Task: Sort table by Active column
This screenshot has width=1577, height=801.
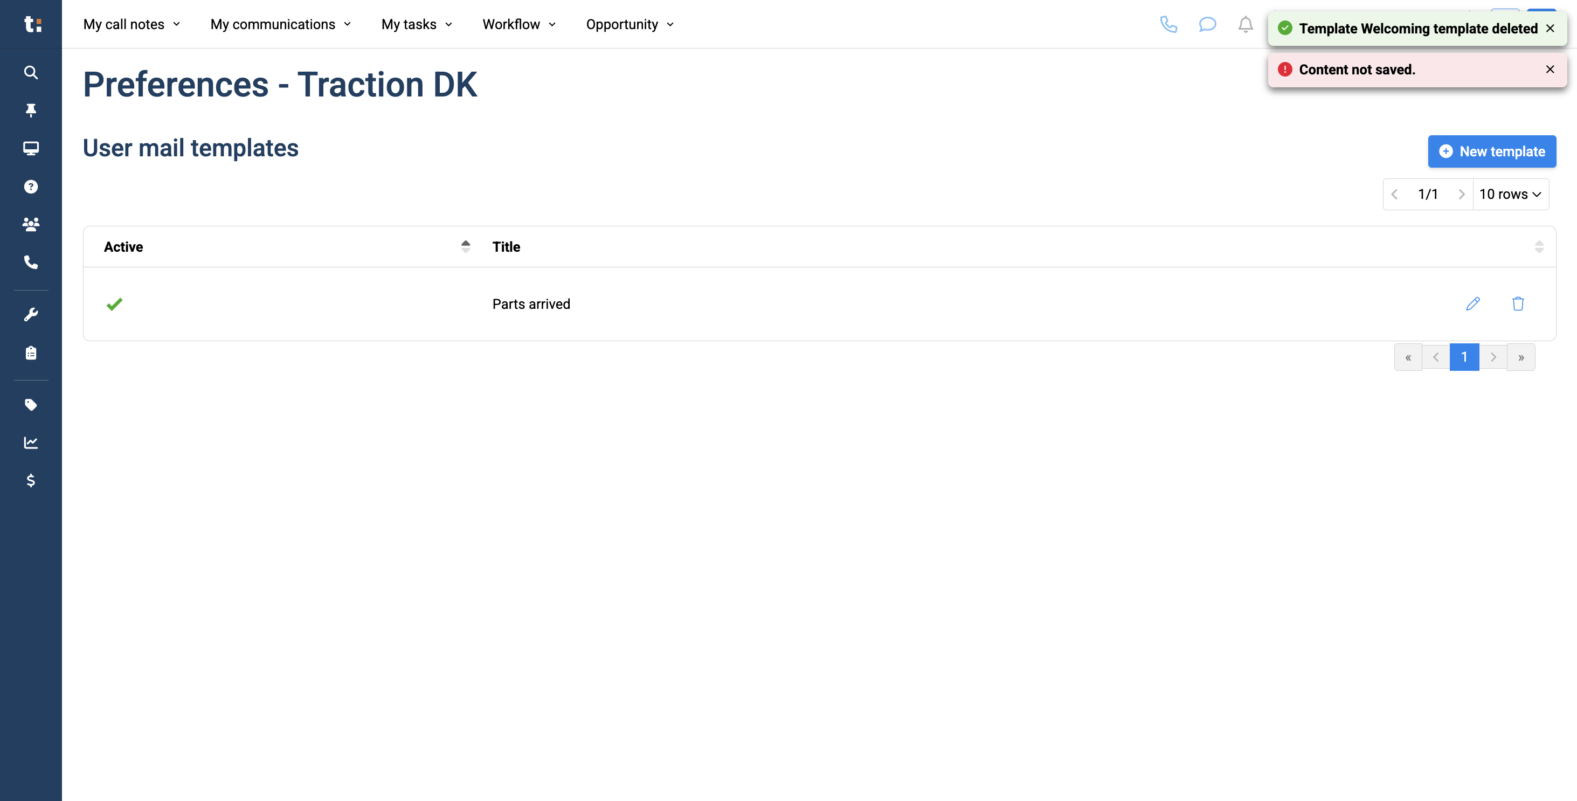Action: 465,247
